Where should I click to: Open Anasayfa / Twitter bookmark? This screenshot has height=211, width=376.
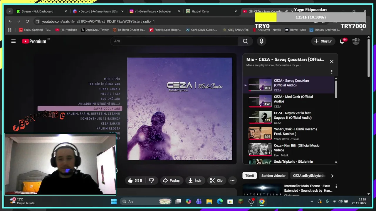point(95,30)
